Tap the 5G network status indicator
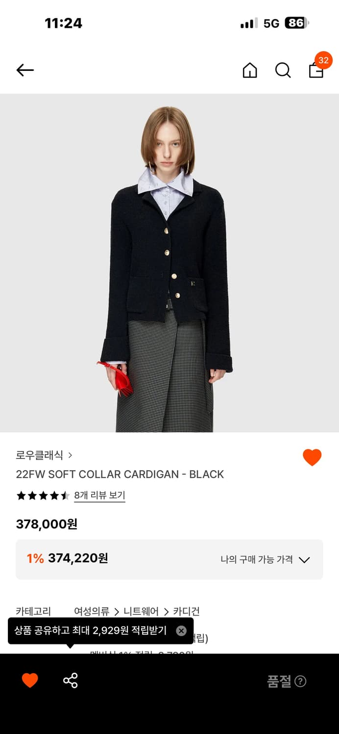 pos(271,23)
